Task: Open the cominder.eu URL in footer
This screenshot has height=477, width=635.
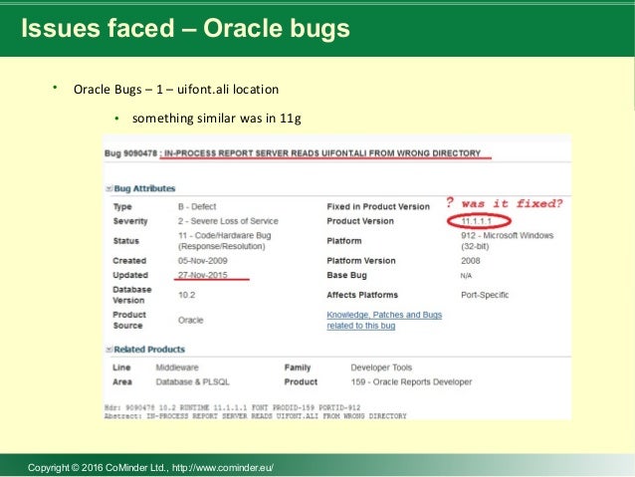Action: [x=223, y=468]
